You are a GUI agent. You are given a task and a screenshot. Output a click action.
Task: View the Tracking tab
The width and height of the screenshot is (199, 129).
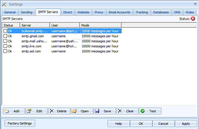coord(142,12)
